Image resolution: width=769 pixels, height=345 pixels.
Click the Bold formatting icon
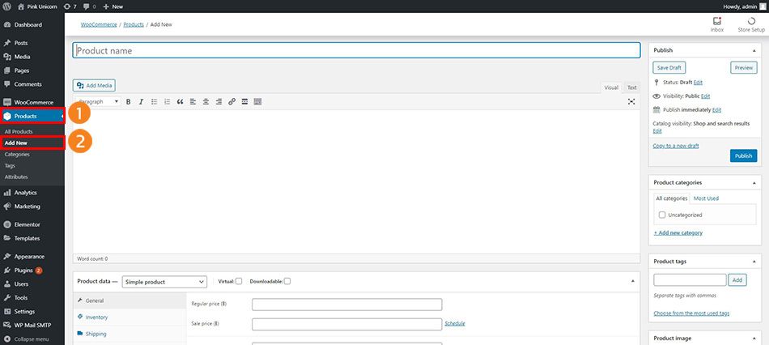tap(128, 102)
